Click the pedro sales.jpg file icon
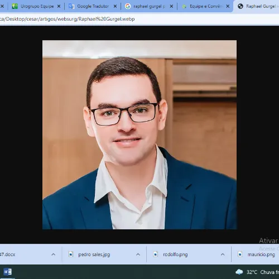 pyautogui.click(x=71, y=254)
